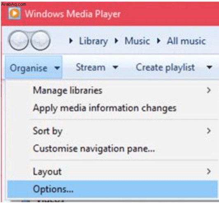This screenshot has height=203, width=219.
Task: Open breadcrumb arrow before Music
Action: coord(116,41)
